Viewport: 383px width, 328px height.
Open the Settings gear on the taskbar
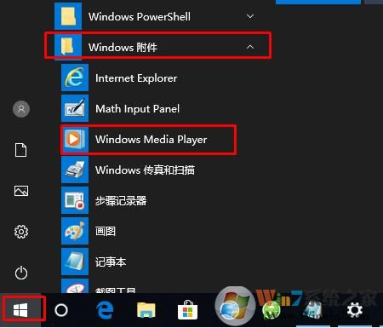click(355, 309)
